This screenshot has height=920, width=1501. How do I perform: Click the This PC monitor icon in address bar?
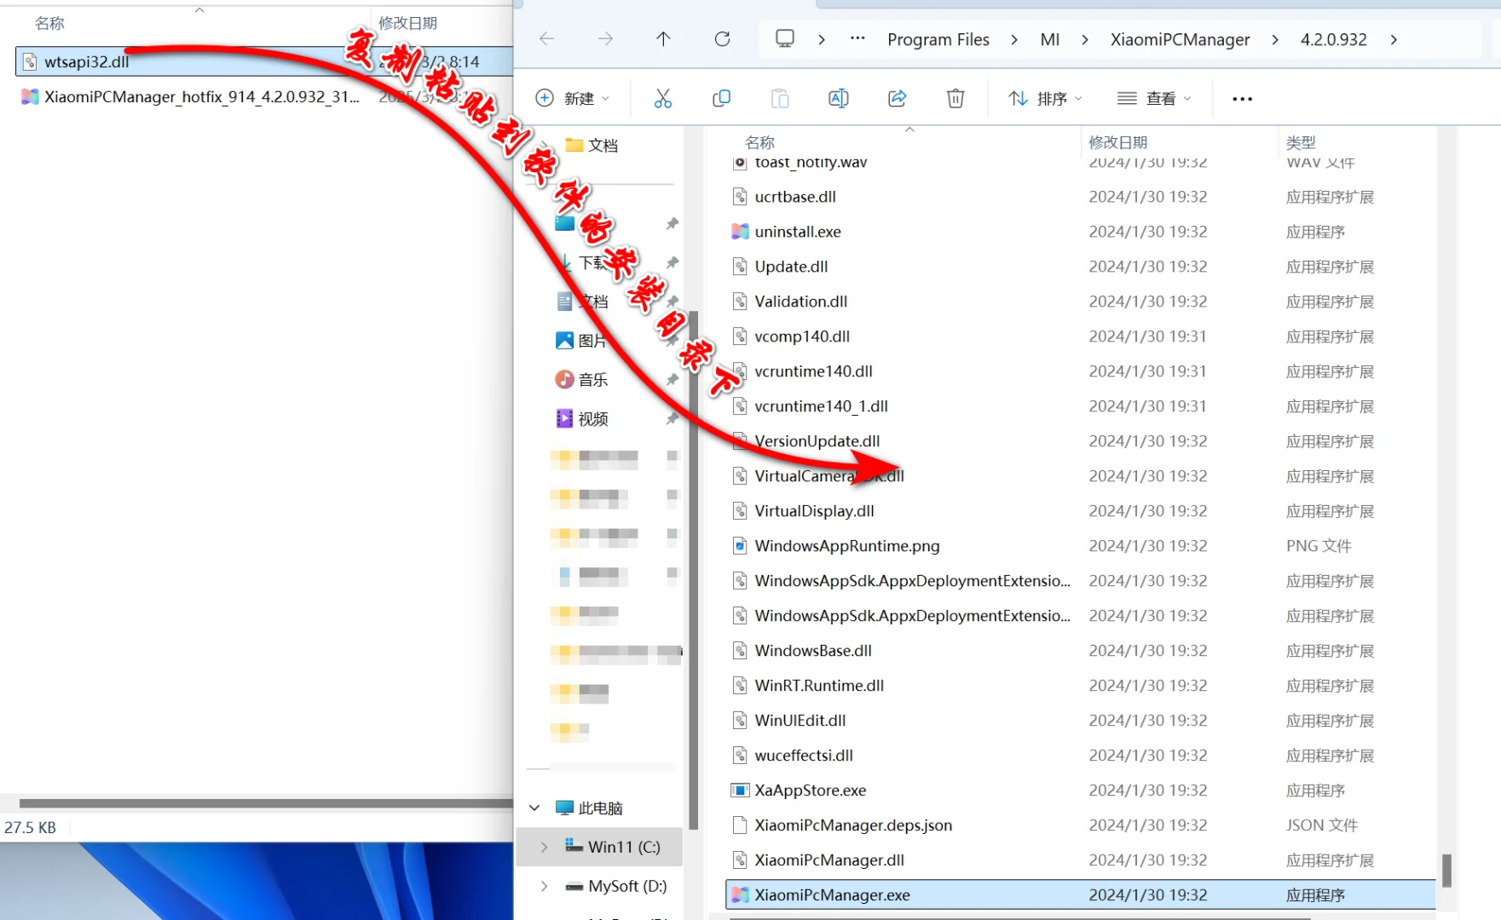[785, 39]
